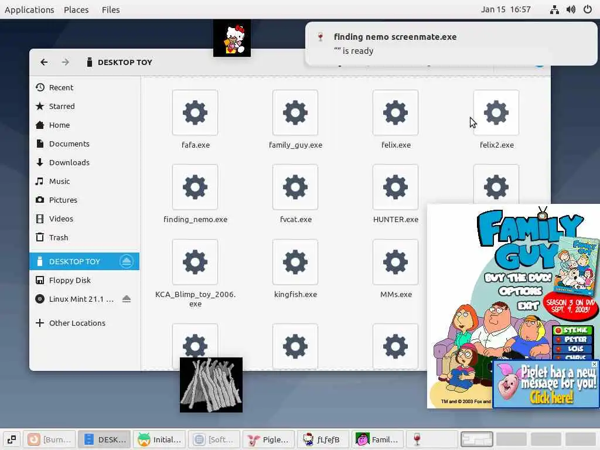Click the show desktop icon in taskbar
600x450 pixels.
(12, 439)
